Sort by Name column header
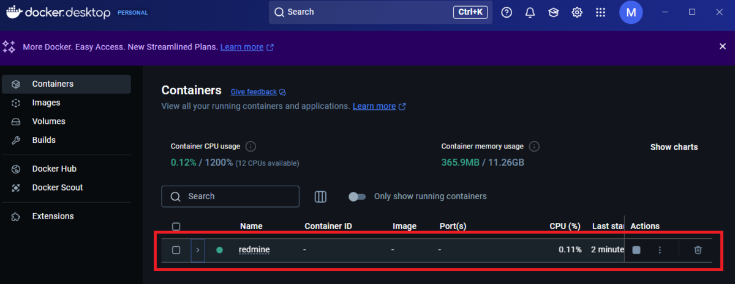The image size is (735, 284). pyautogui.click(x=251, y=227)
